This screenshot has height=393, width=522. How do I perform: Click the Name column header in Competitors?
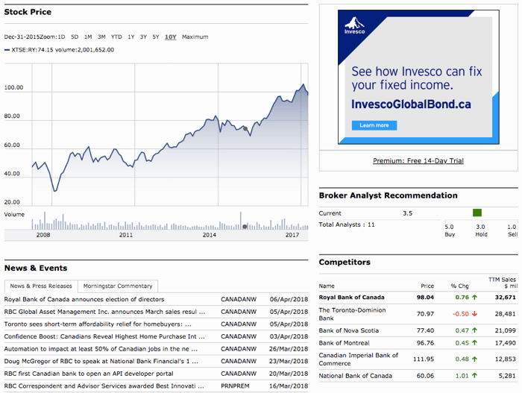pyautogui.click(x=327, y=286)
